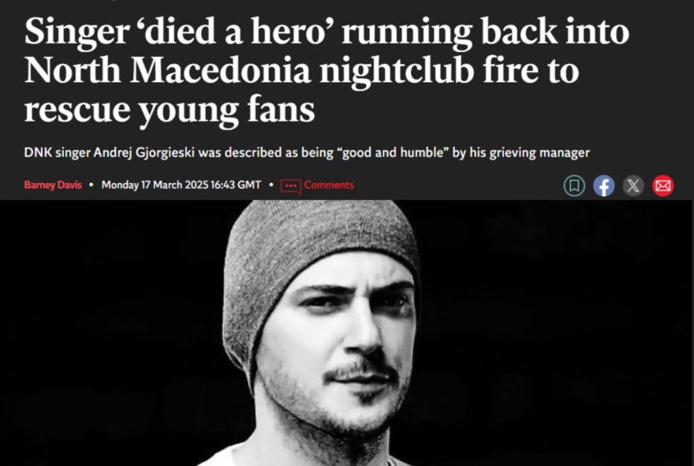
Task: Click the name Andrej Gjorgieski in the subheading
Action: (144, 153)
